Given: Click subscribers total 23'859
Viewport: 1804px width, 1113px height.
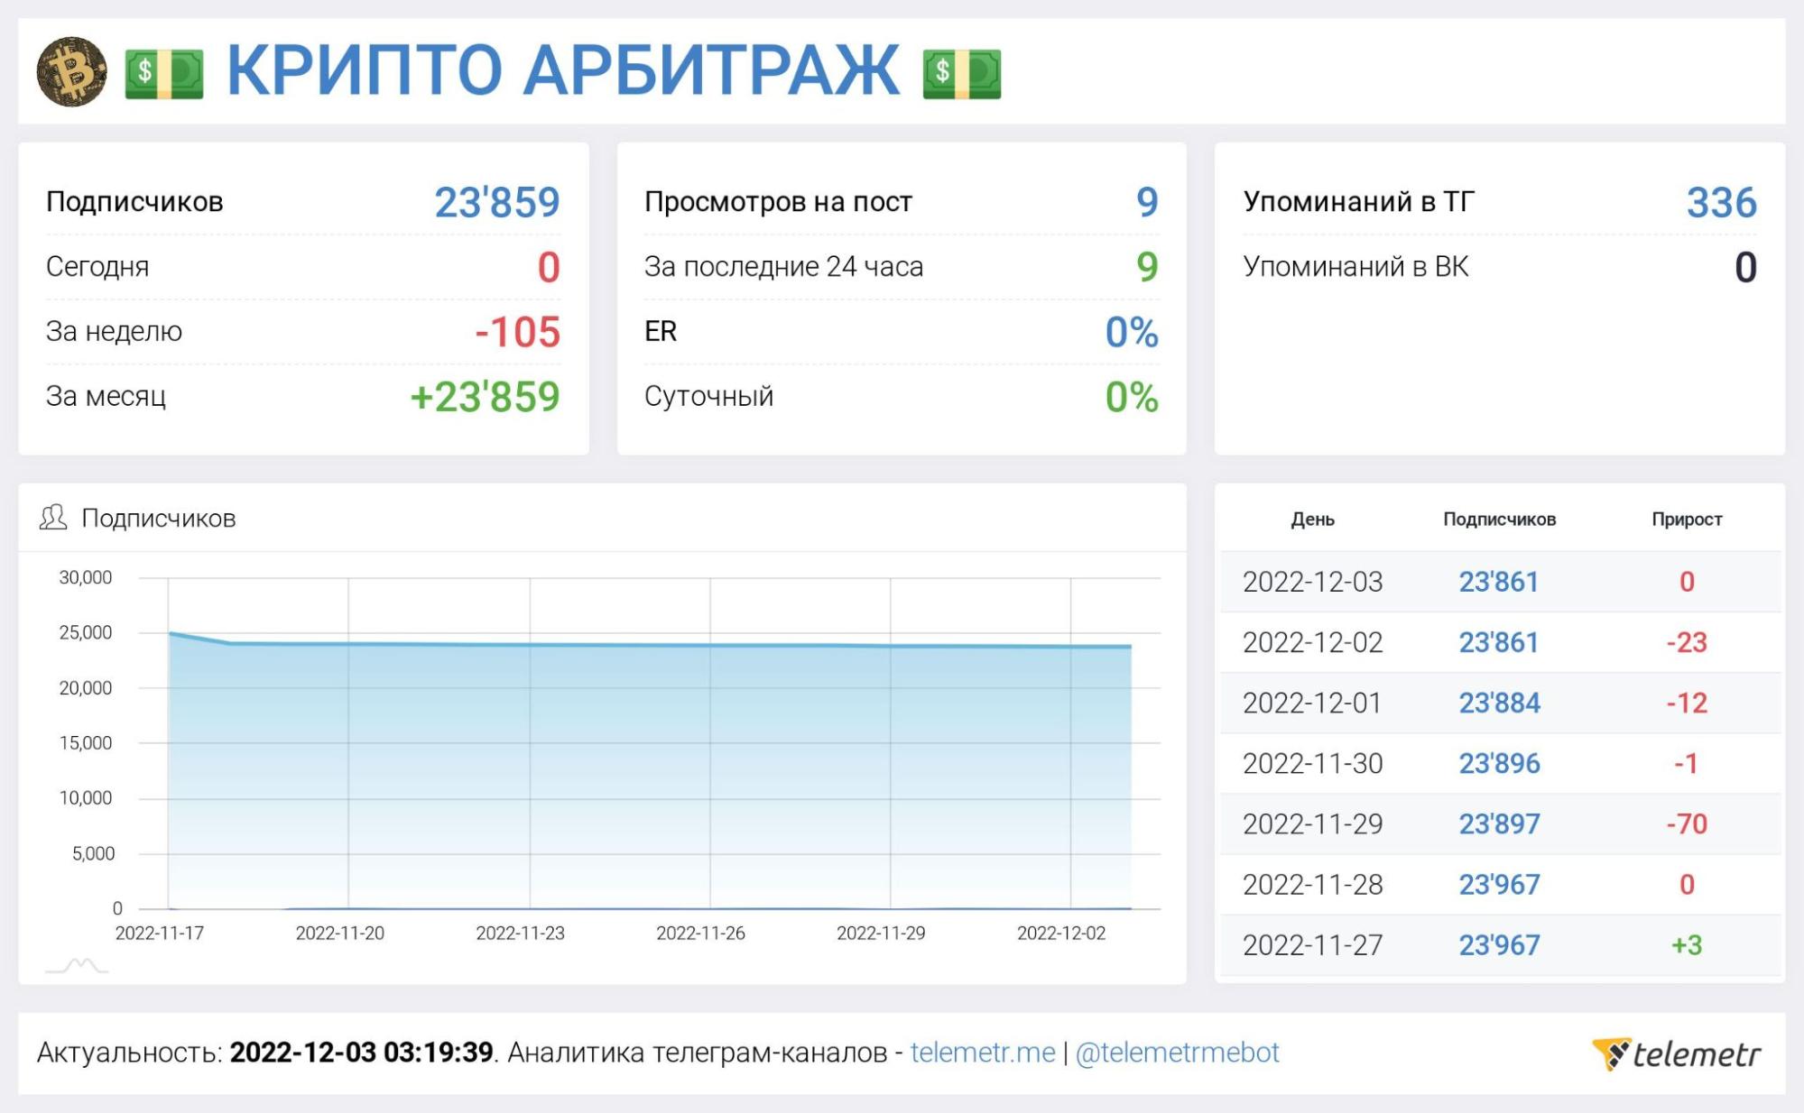Looking at the screenshot, I should tap(497, 202).
